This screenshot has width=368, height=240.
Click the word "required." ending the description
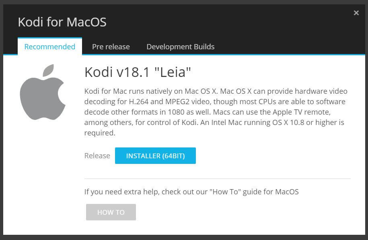pos(100,133)
